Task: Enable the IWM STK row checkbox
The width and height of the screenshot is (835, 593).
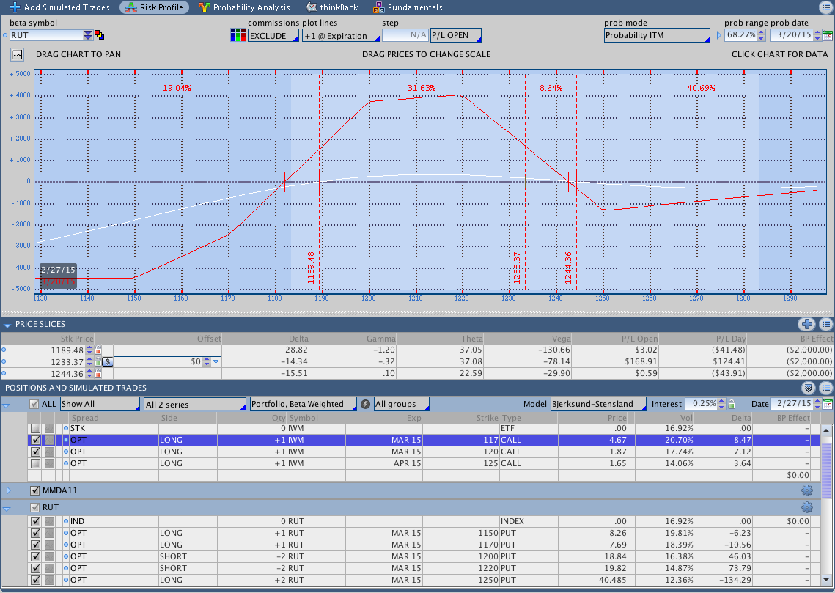Action: (x=35, y=429)
